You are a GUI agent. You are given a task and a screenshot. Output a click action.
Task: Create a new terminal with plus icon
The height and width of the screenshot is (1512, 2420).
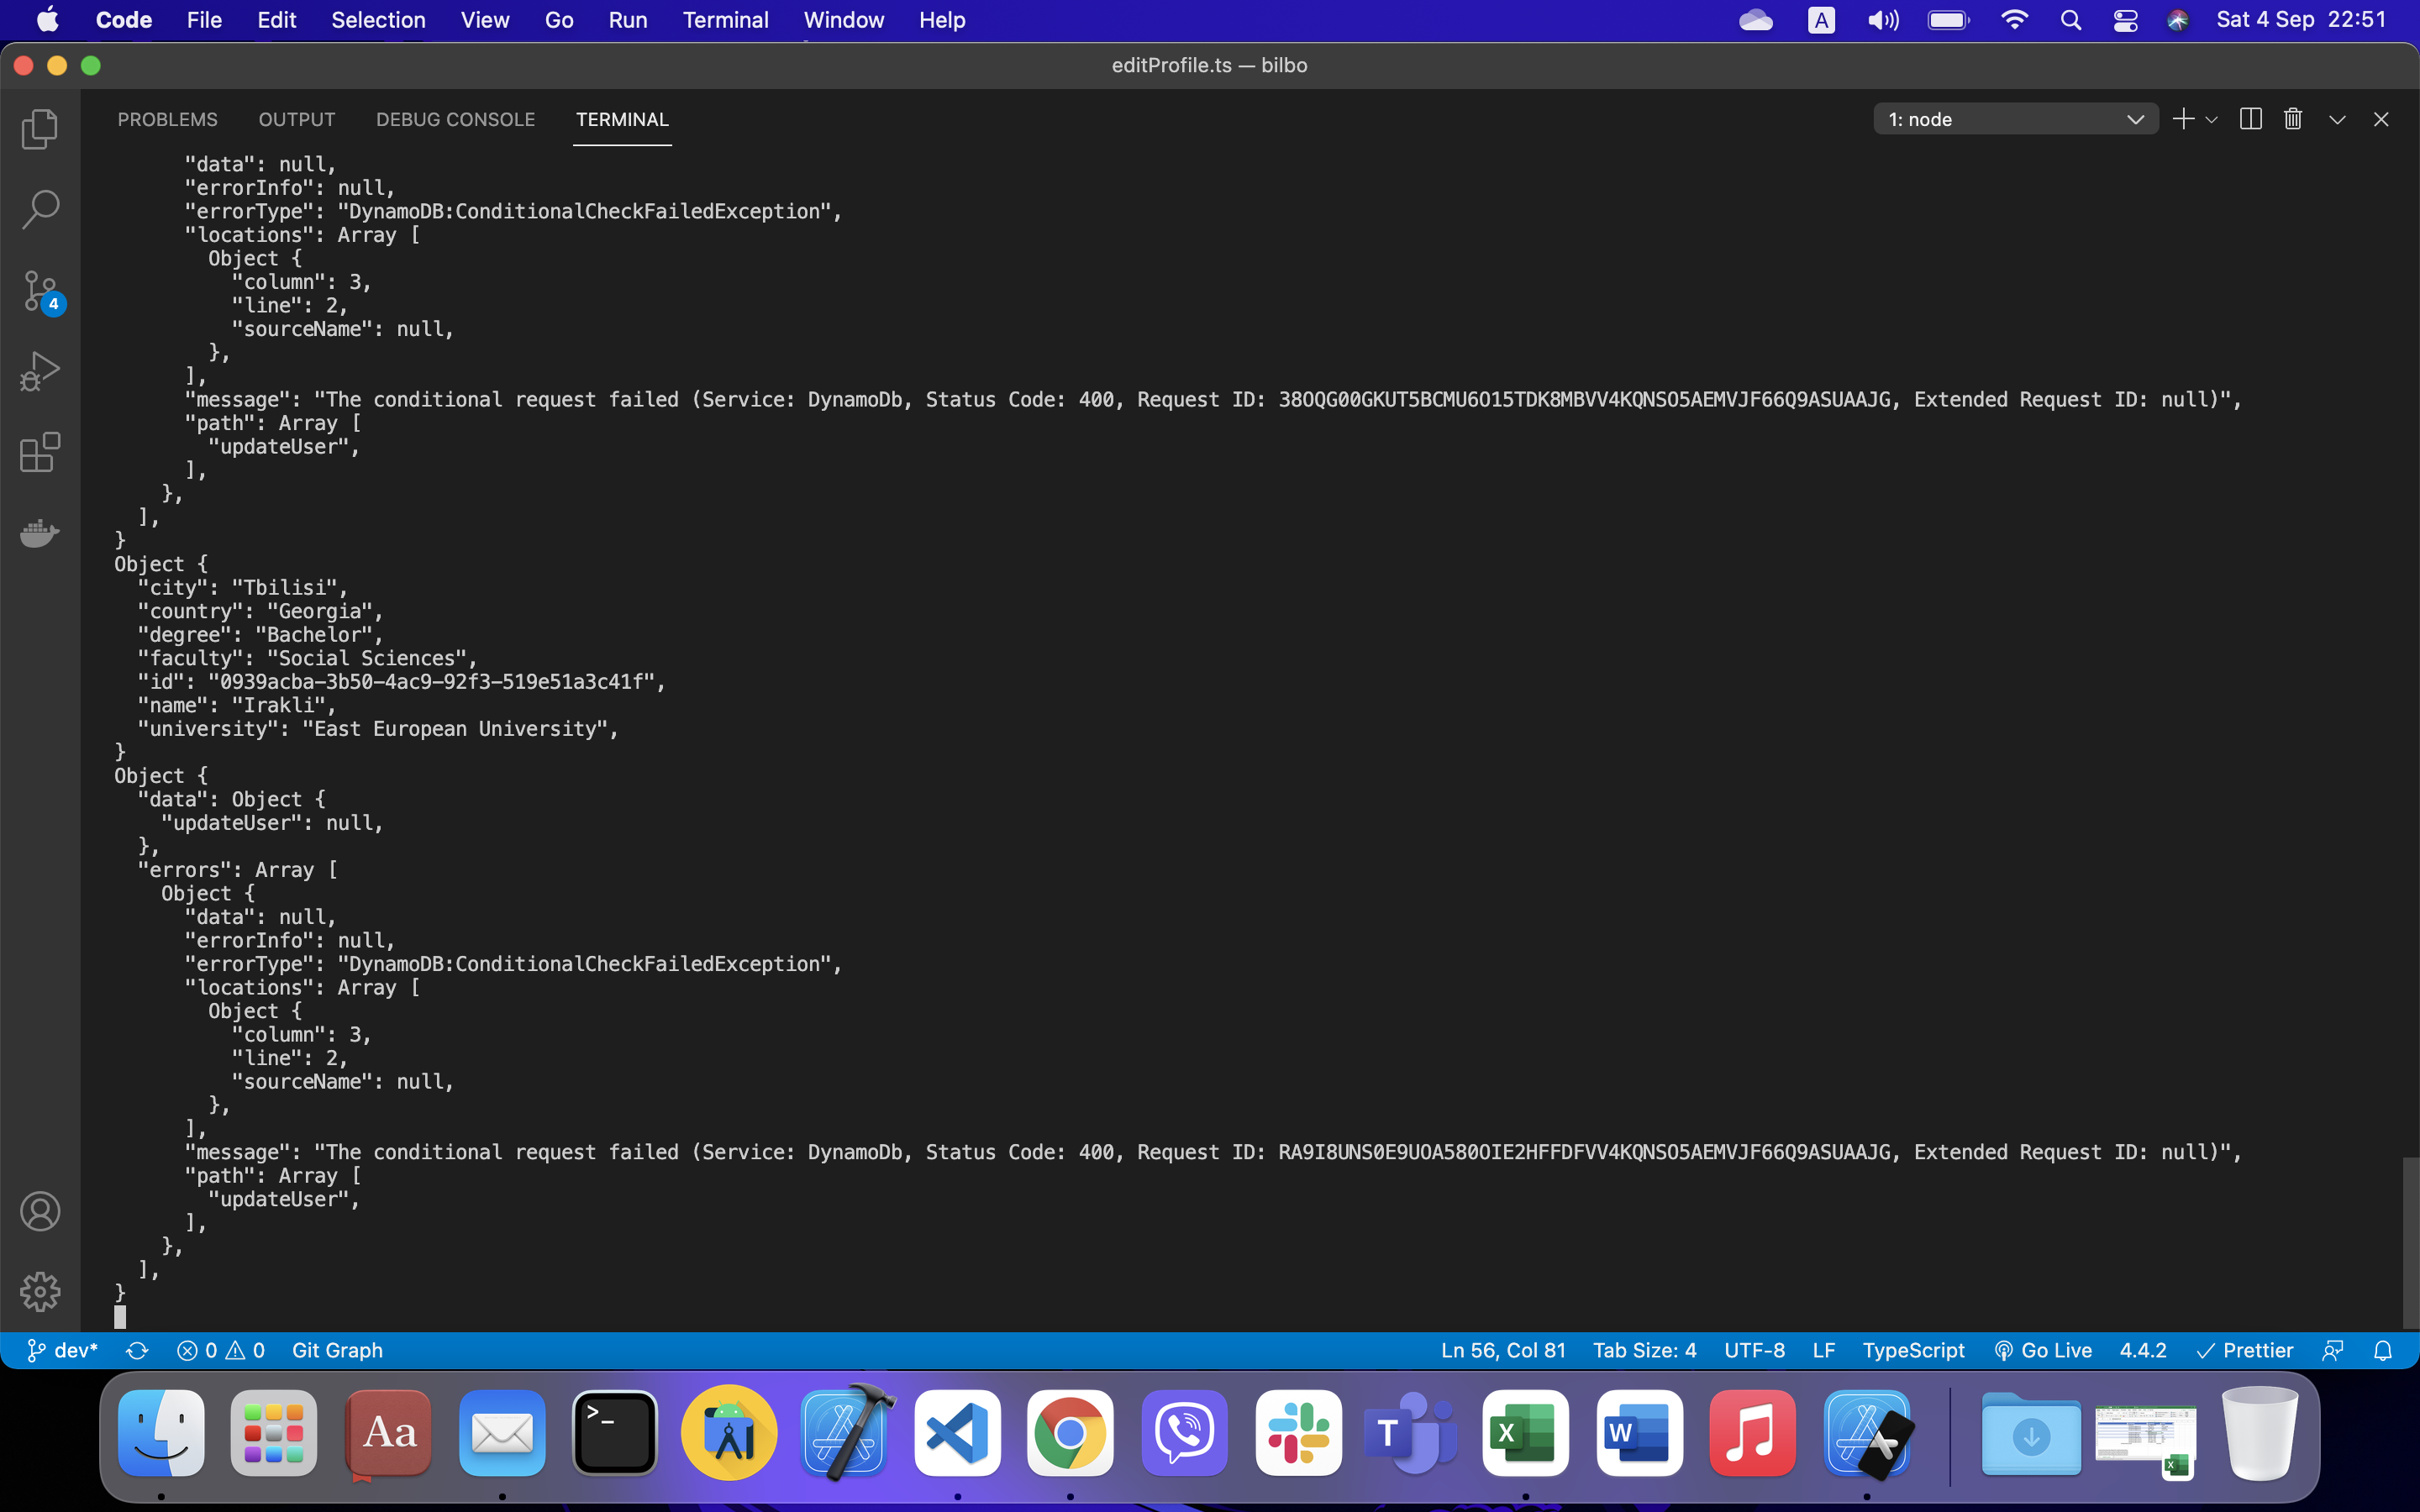pos(2183,119)
